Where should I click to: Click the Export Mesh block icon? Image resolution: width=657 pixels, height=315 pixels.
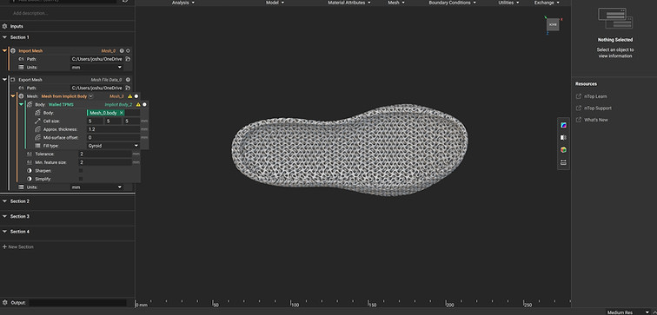tap(12, 80)
